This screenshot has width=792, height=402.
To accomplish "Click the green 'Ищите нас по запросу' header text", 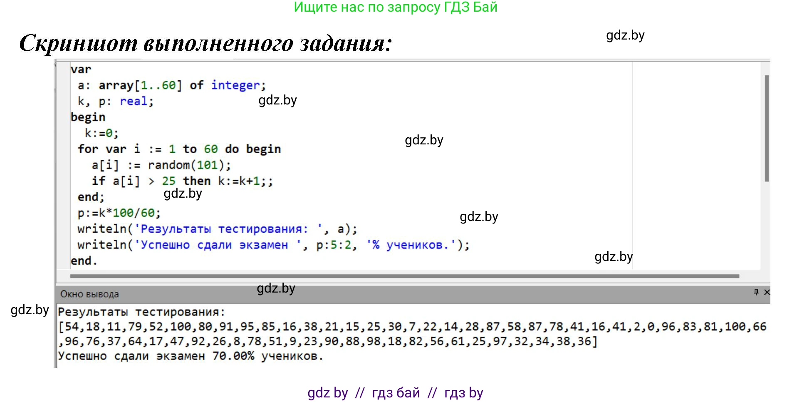I will point(395,7).
